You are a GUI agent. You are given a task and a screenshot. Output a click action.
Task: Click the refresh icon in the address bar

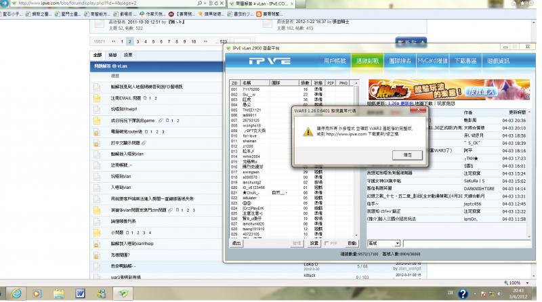[x=216, y=3]
